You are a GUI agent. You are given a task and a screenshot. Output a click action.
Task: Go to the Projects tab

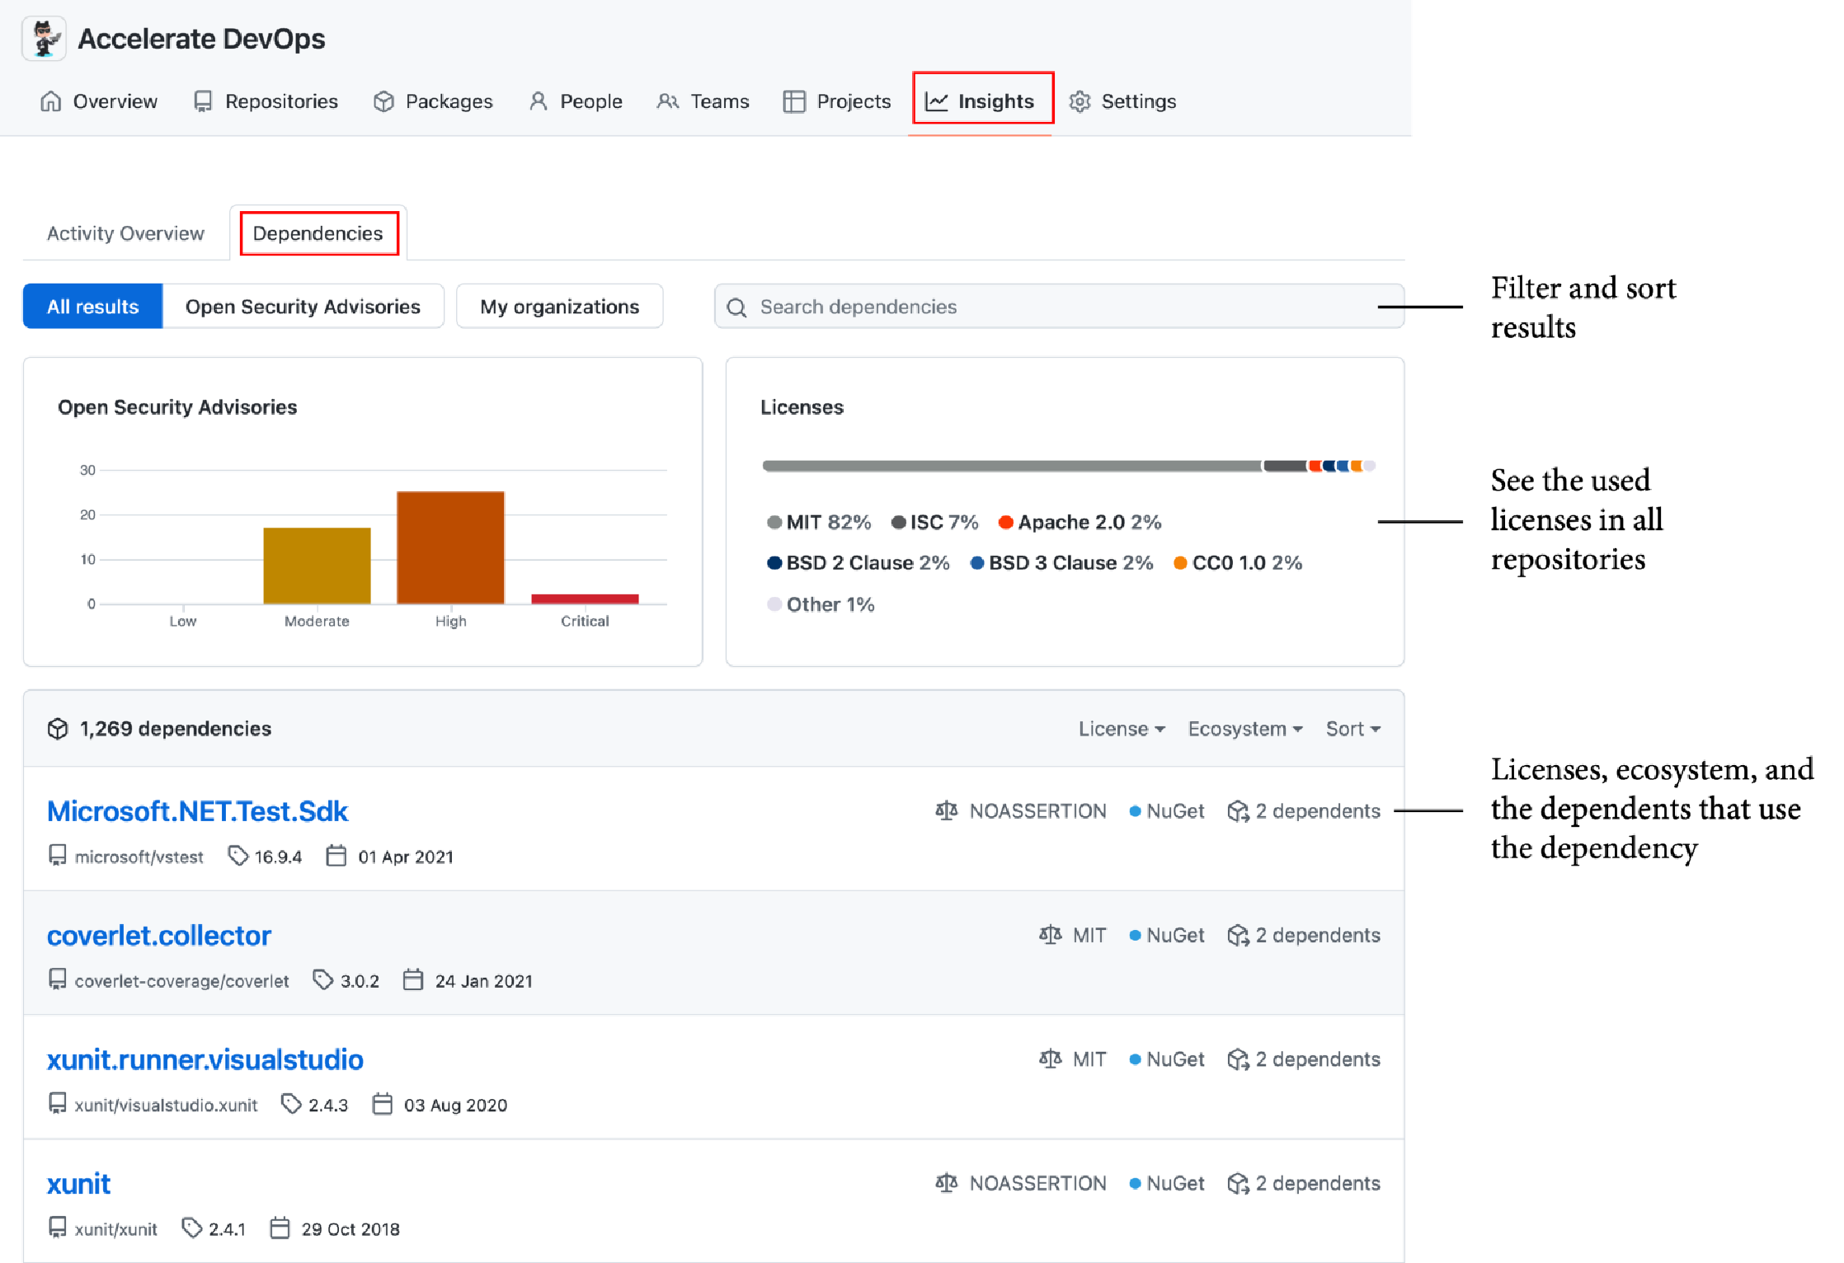837,101
